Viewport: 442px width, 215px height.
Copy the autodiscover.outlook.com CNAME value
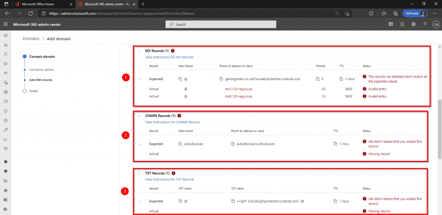click(x=233, y=144)
